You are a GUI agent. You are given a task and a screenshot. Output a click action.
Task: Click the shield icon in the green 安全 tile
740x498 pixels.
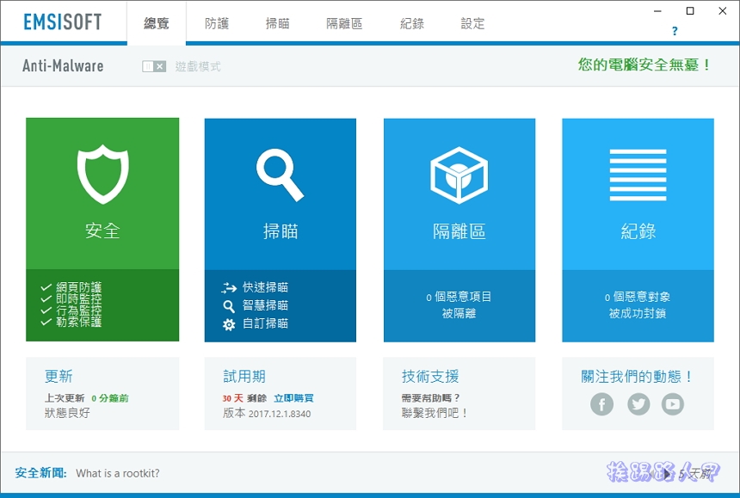102,175
